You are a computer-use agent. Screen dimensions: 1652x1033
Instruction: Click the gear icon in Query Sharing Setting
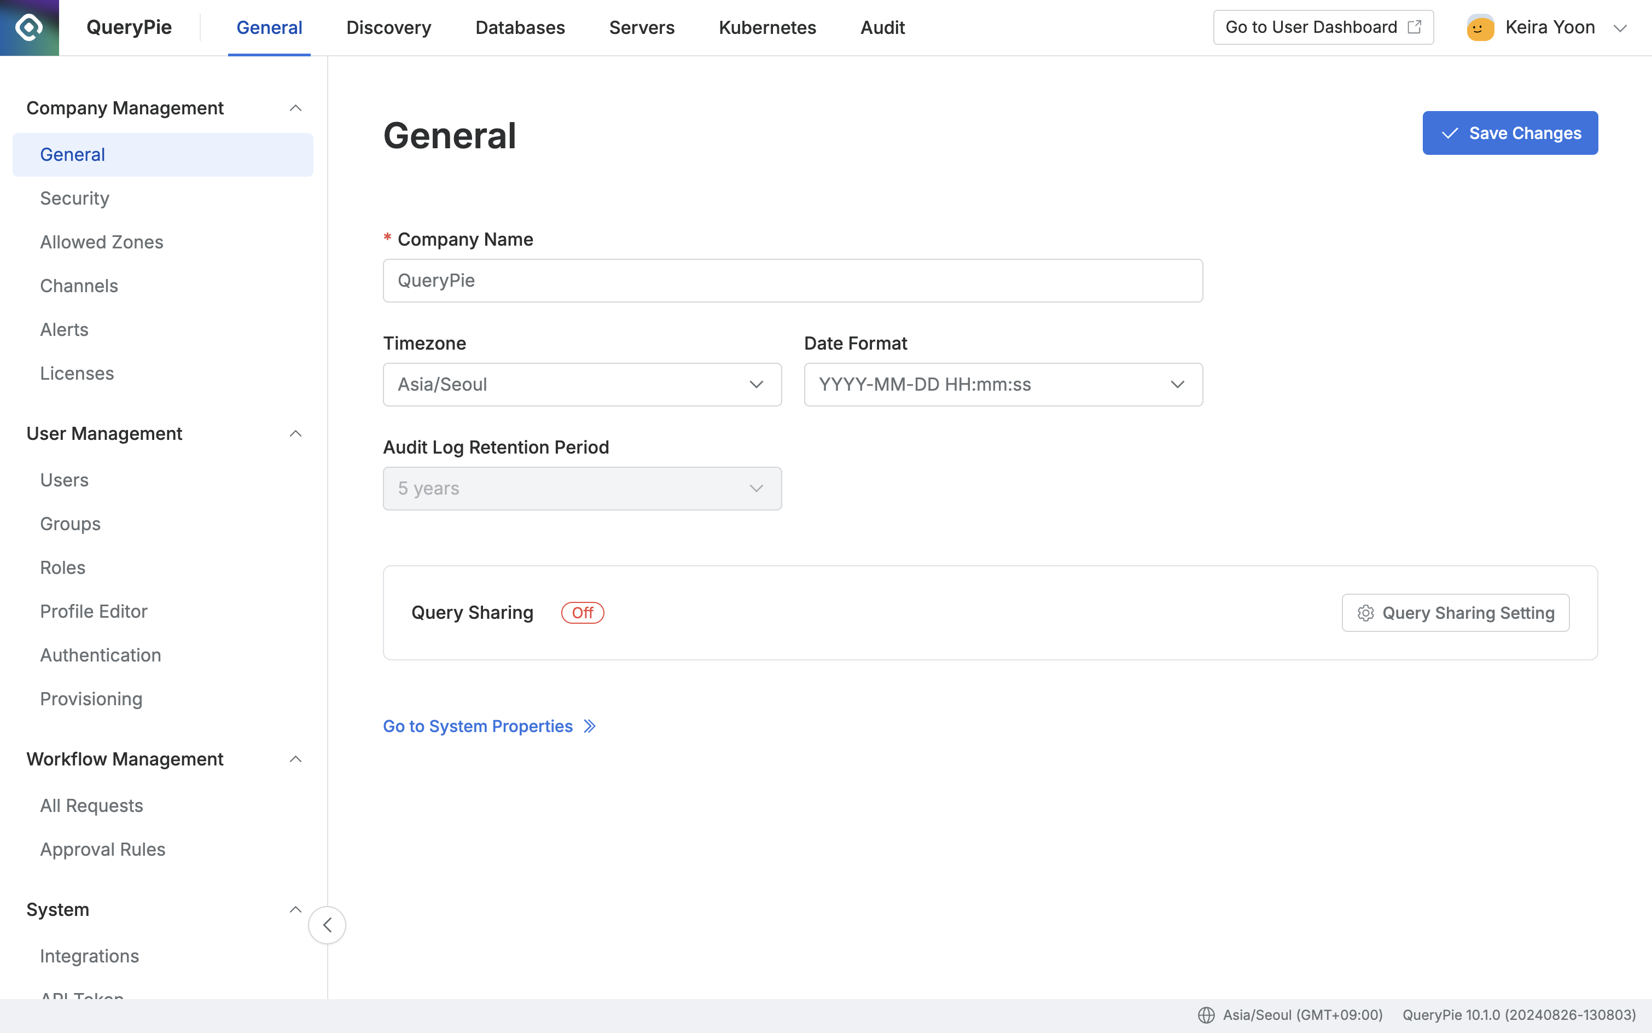pyautogui.click(x=1365, y=613)
